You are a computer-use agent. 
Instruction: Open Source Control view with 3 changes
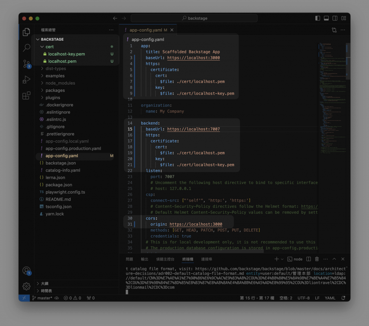26,64
